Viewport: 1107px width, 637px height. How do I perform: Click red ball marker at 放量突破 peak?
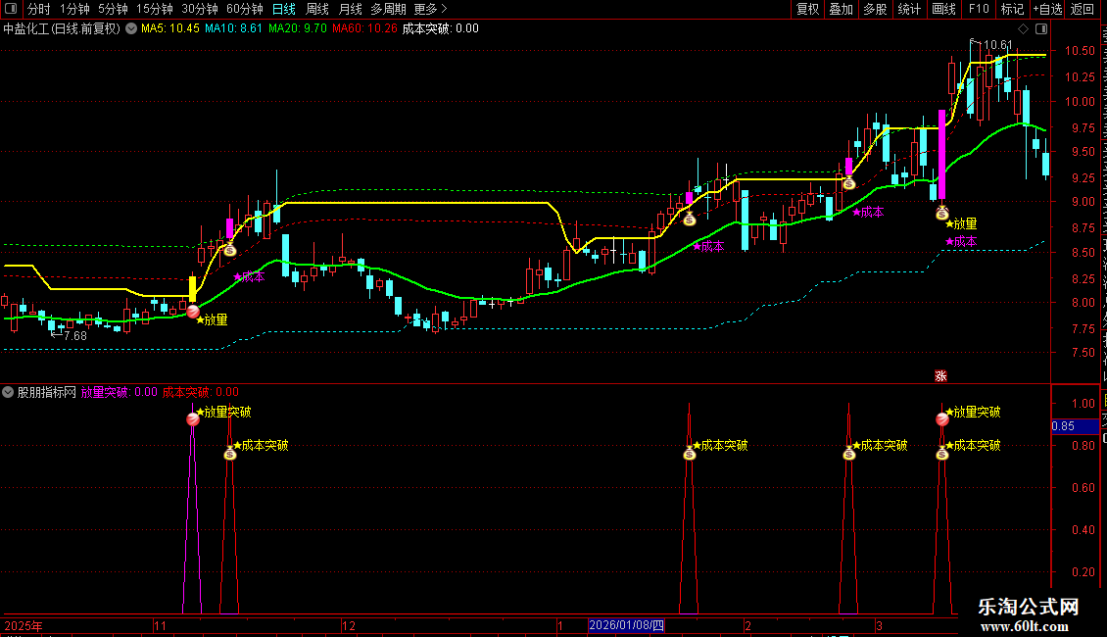coord(193,419)
